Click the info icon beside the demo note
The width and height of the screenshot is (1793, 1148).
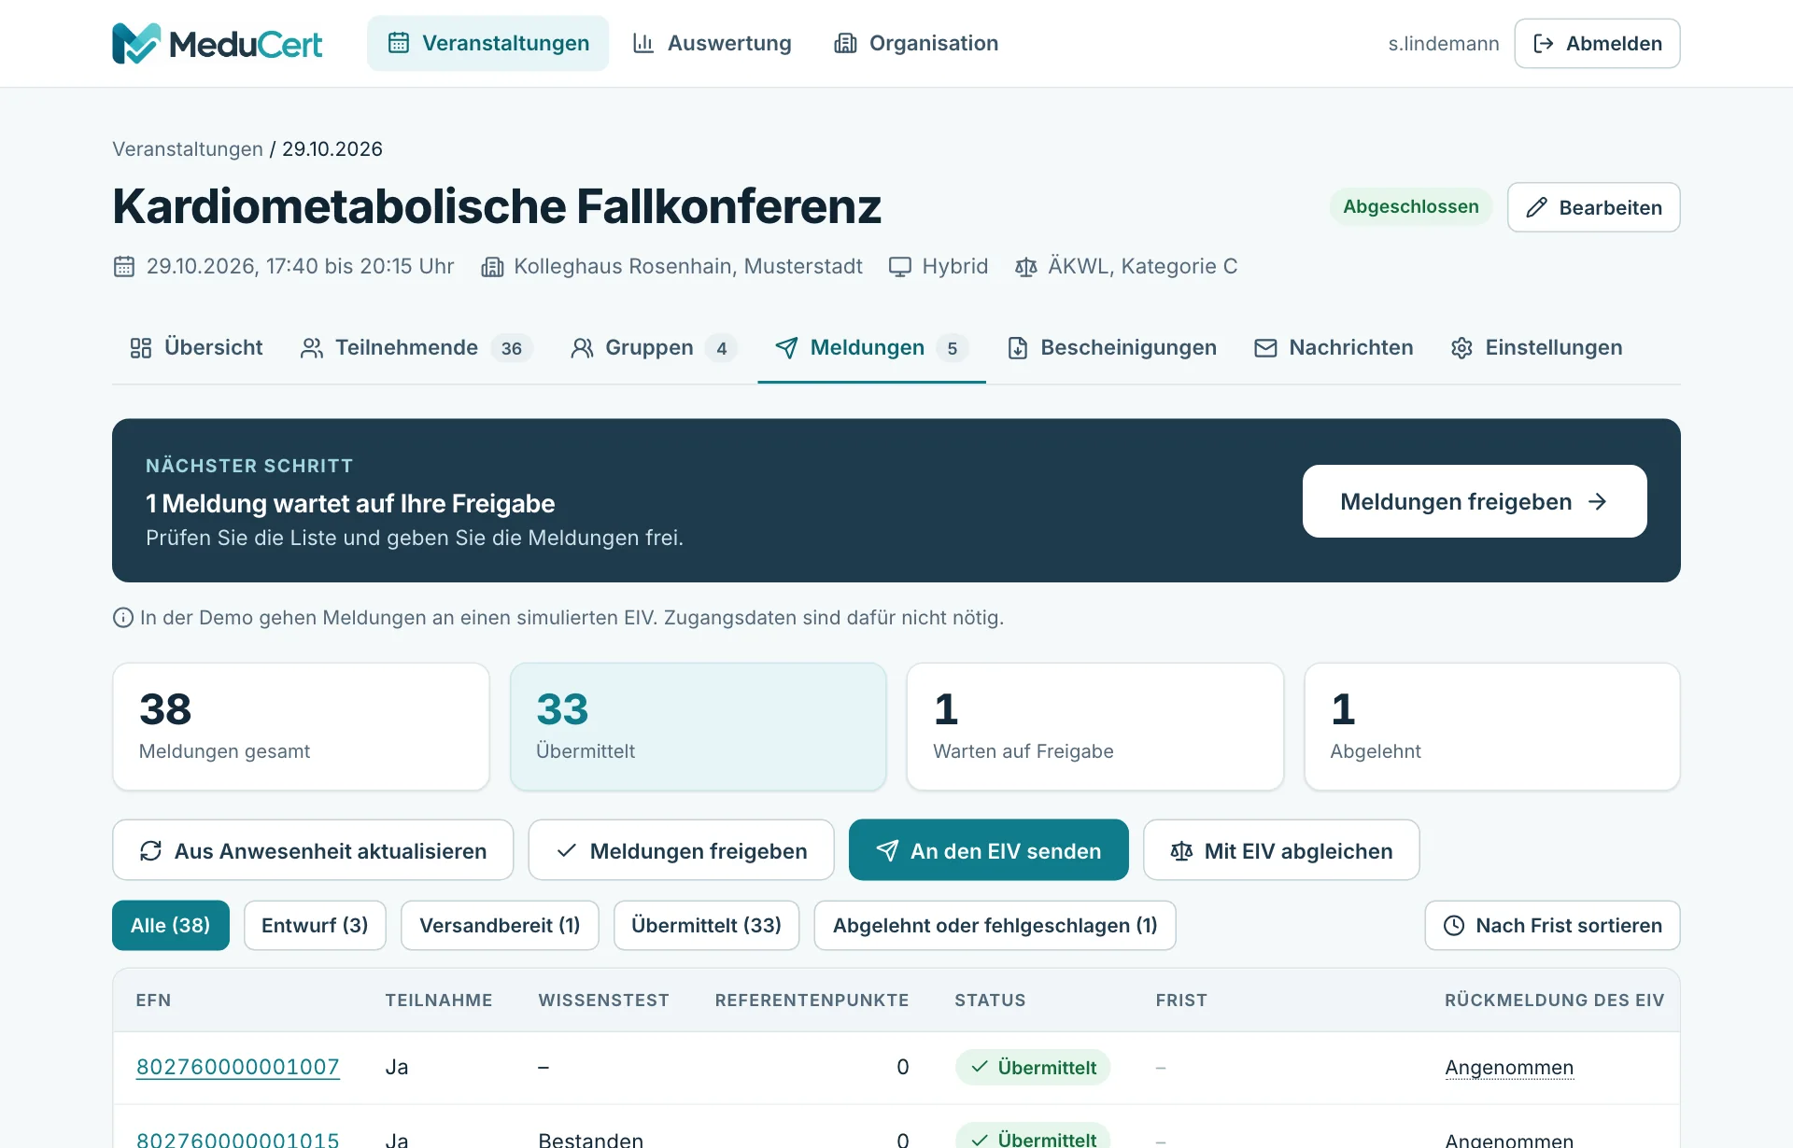click(x=123, y=618)
